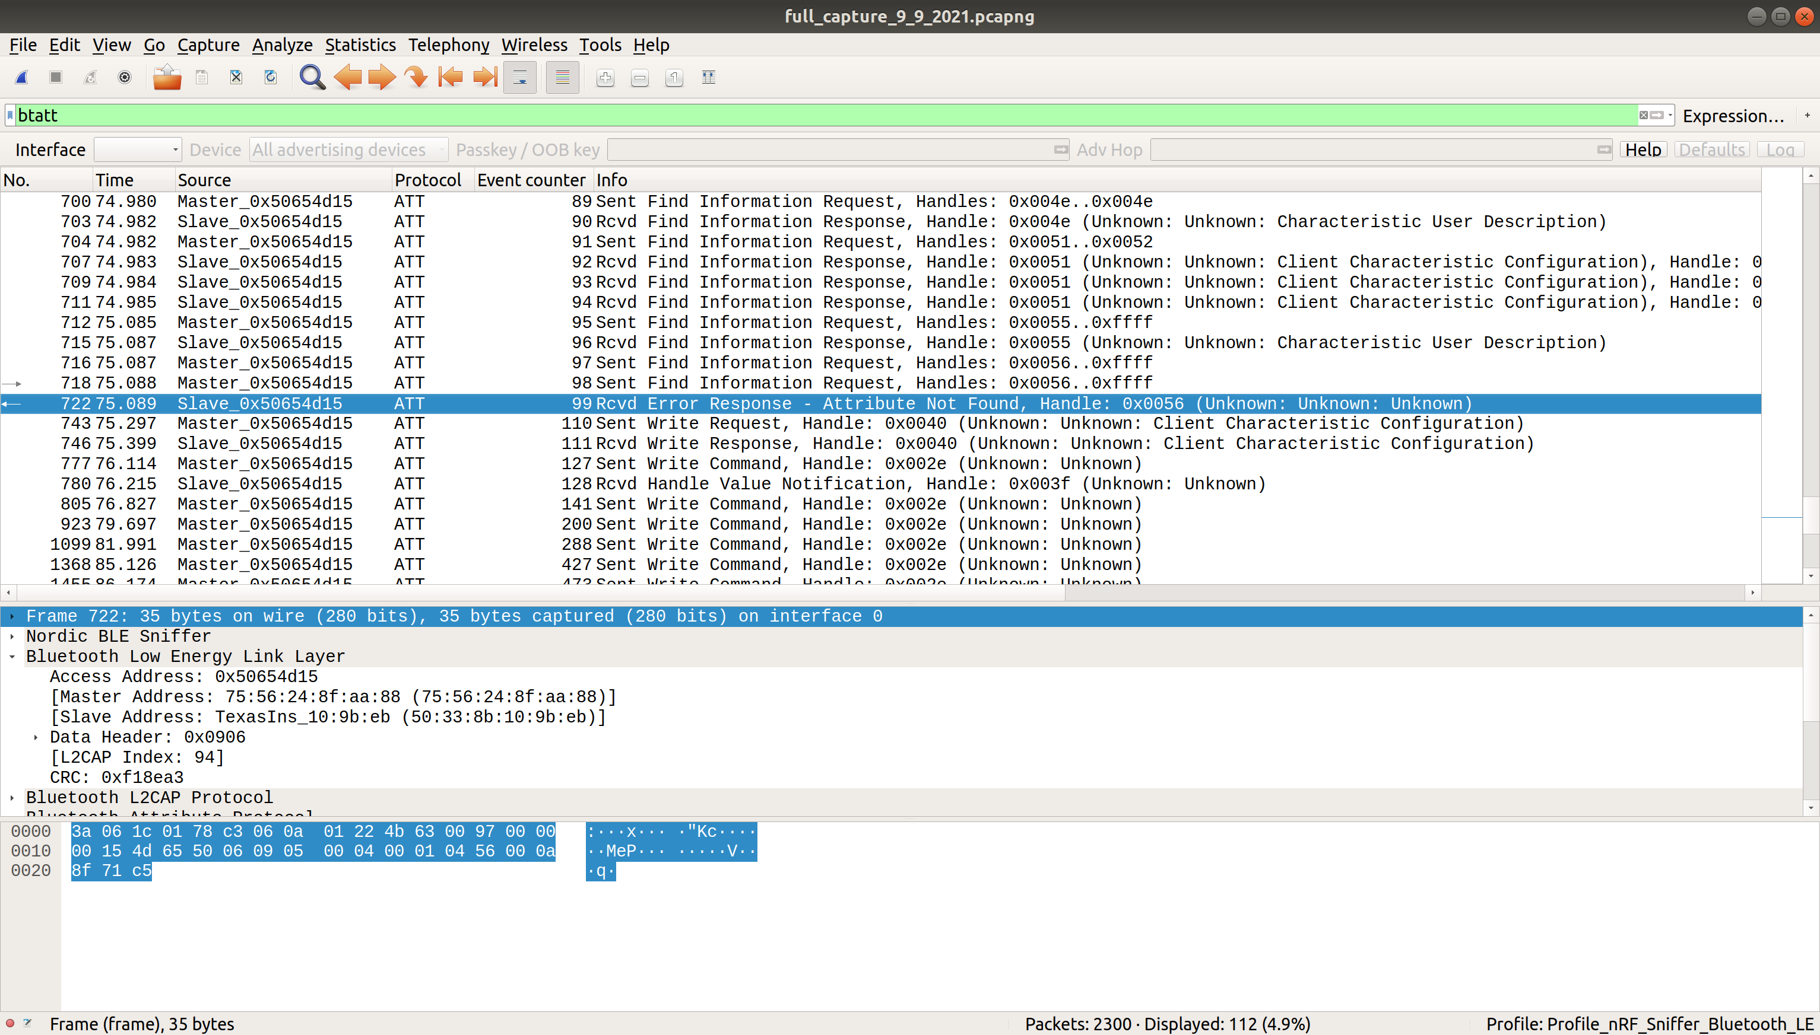
Task: Zoom in on packet text
Action: [x=605, y=78]
